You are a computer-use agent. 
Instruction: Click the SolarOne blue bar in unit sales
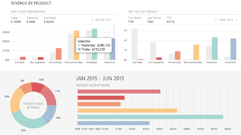point(233,49)
